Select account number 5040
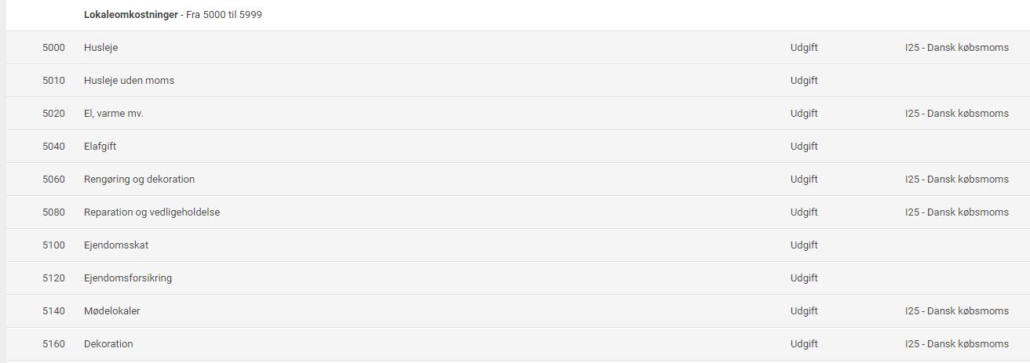The width and height of the screenshot is (1030, 363). pyautogui.click(x=53, y=147)
